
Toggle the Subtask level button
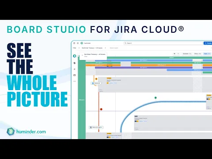click(x=187, y=54)
